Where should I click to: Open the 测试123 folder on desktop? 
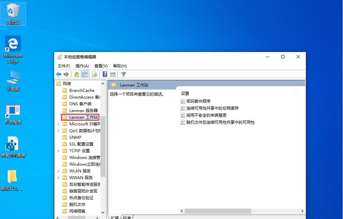point(12,180)
